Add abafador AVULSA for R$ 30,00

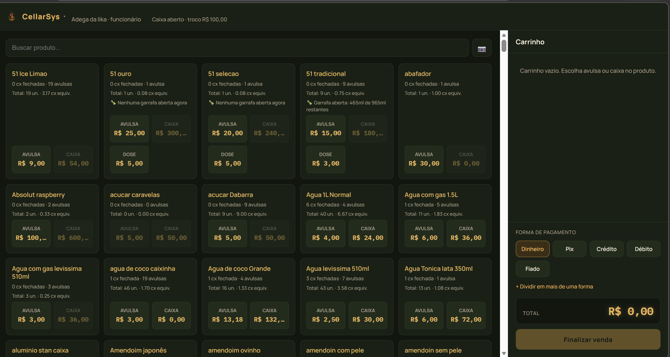click(x=424, y=159)
